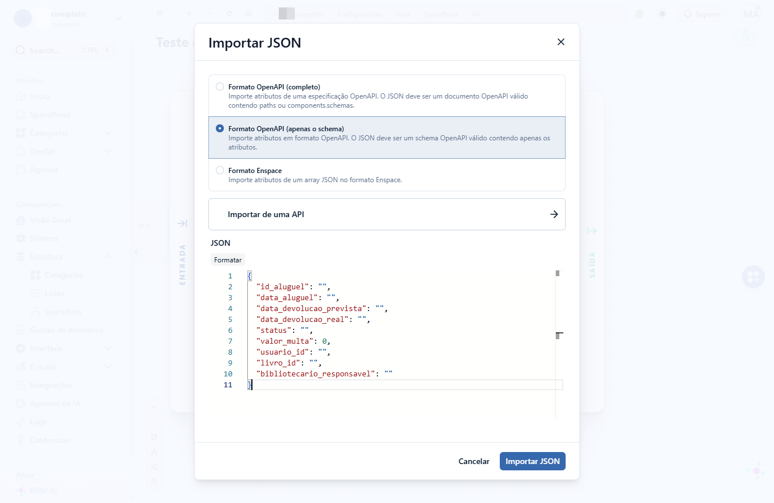
Task: Open the Spaceflows sidebar icon
Action: pos(21,115)
